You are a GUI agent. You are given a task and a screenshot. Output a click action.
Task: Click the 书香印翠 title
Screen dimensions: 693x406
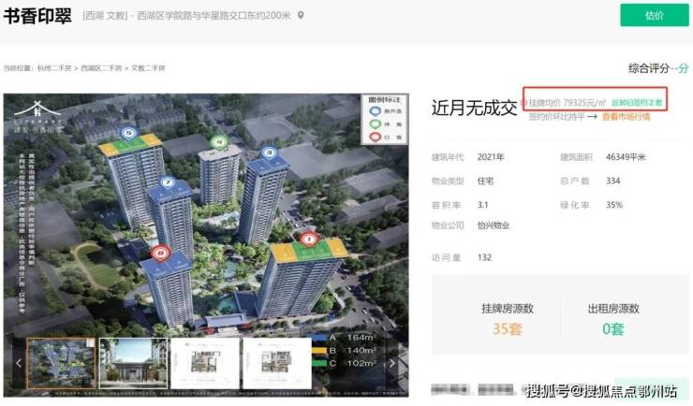point(37,16)
